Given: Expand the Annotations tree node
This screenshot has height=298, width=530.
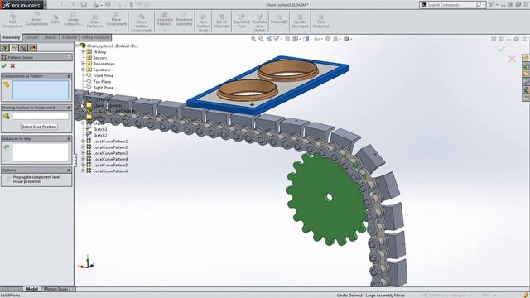Looking at the screenshot, I should (x=83, y=64).
